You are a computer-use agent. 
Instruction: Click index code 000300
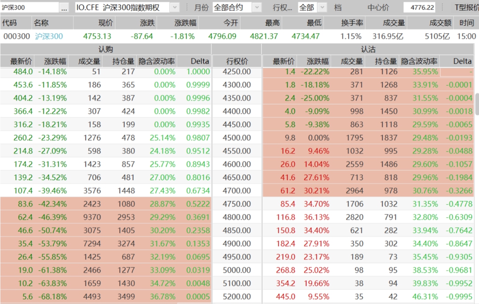(17, 36)
